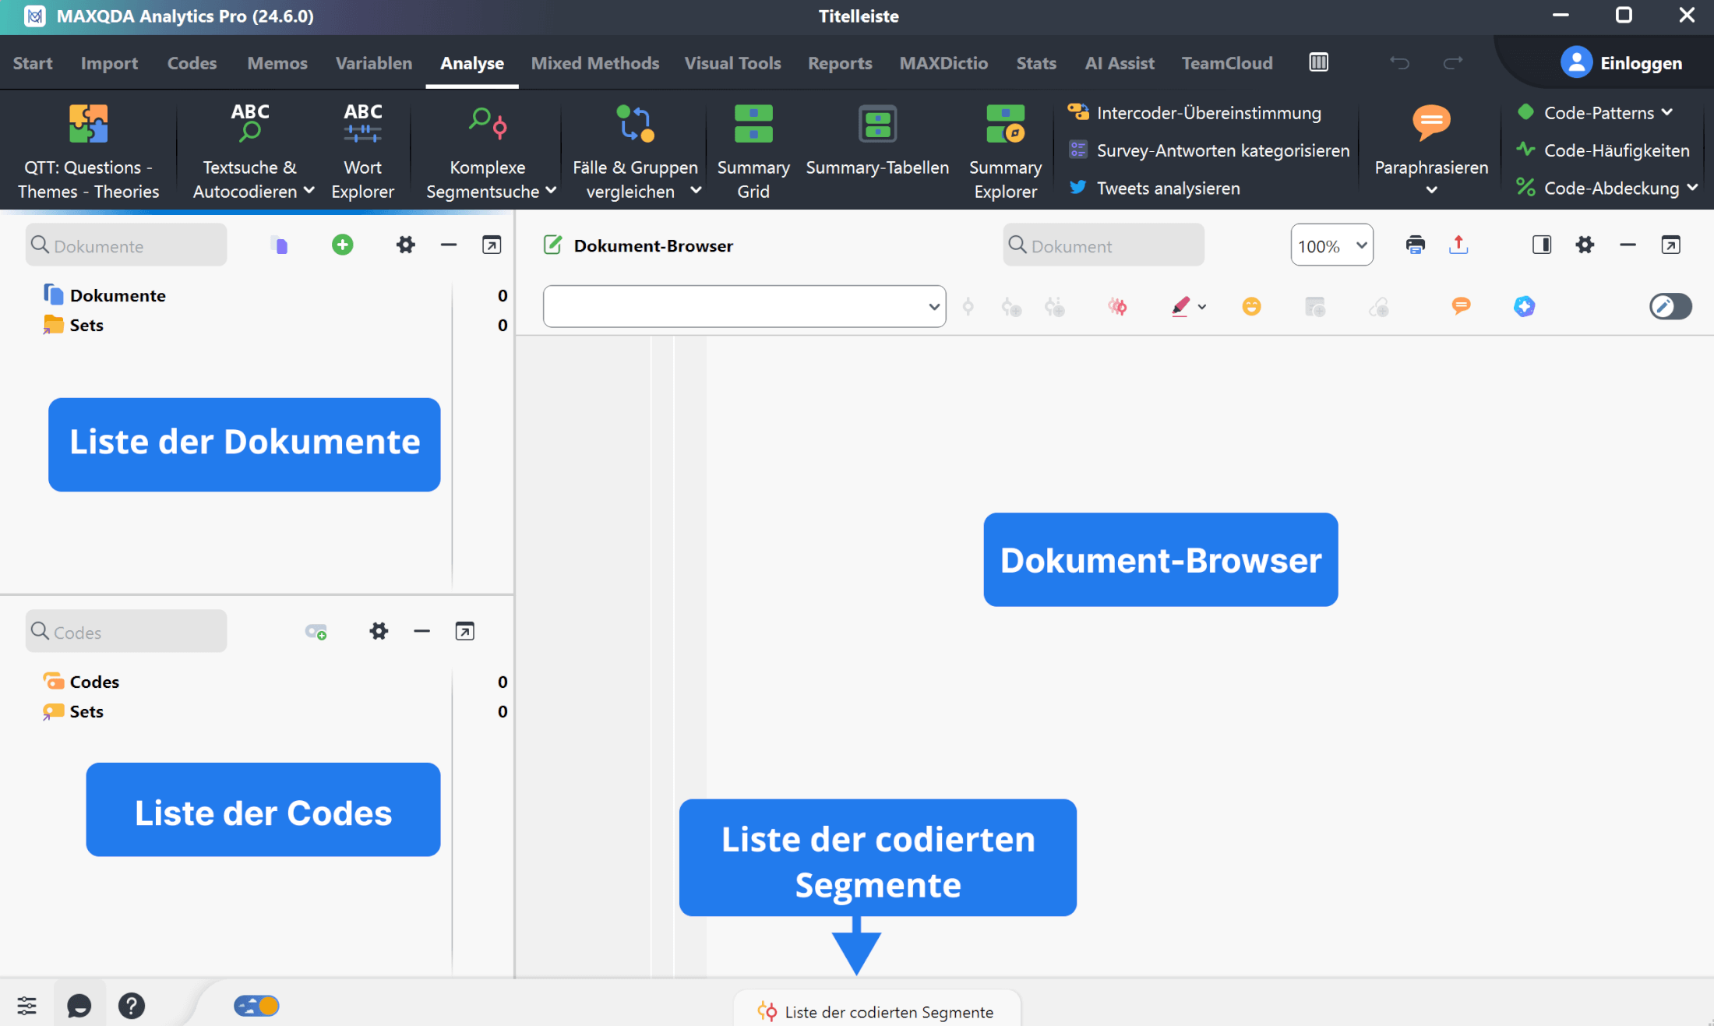Open the Reports tab
The image size is (1714, 1026).
(x=840, y=63)
